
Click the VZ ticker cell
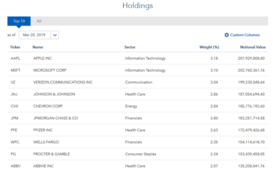click(x=13, y=82)
